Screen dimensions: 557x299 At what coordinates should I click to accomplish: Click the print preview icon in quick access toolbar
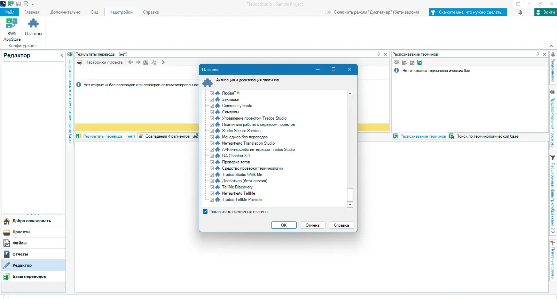tap(26, 4)
